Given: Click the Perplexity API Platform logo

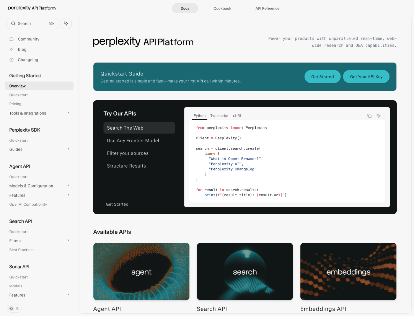Looking at the screenshot, I should pyautogui.click(x=32, y=8).
